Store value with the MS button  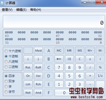tap(80, 51)
